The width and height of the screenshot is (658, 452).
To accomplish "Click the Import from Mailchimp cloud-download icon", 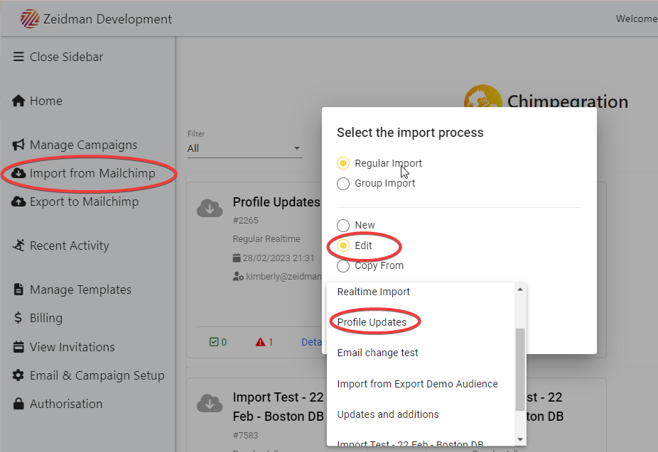I will point(18,173).
